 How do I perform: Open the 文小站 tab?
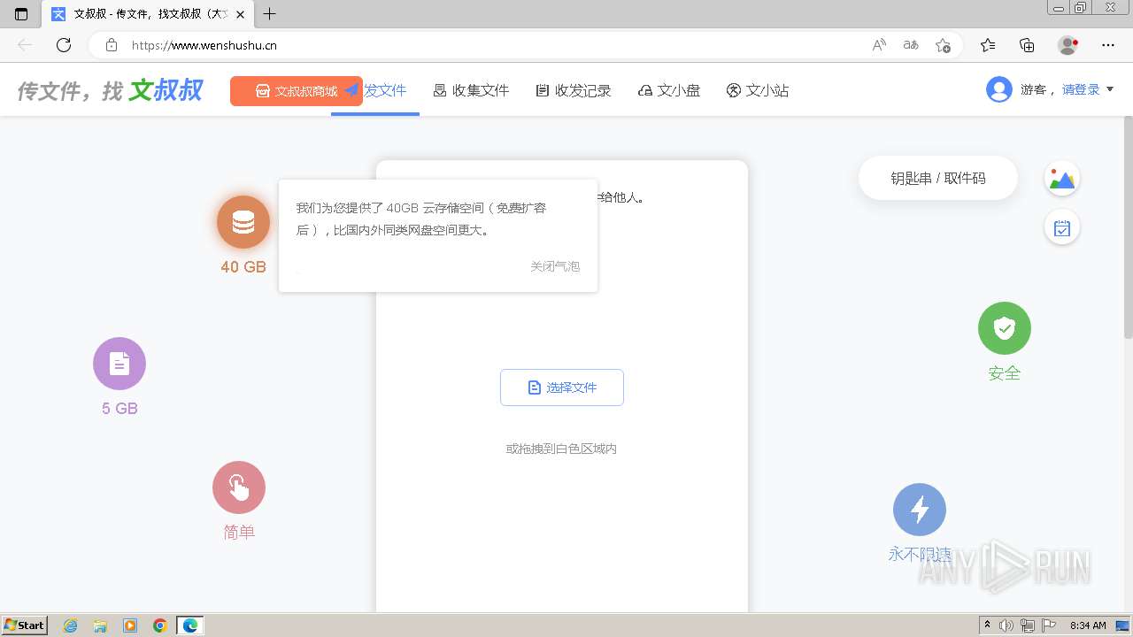[x=758, y=90]
